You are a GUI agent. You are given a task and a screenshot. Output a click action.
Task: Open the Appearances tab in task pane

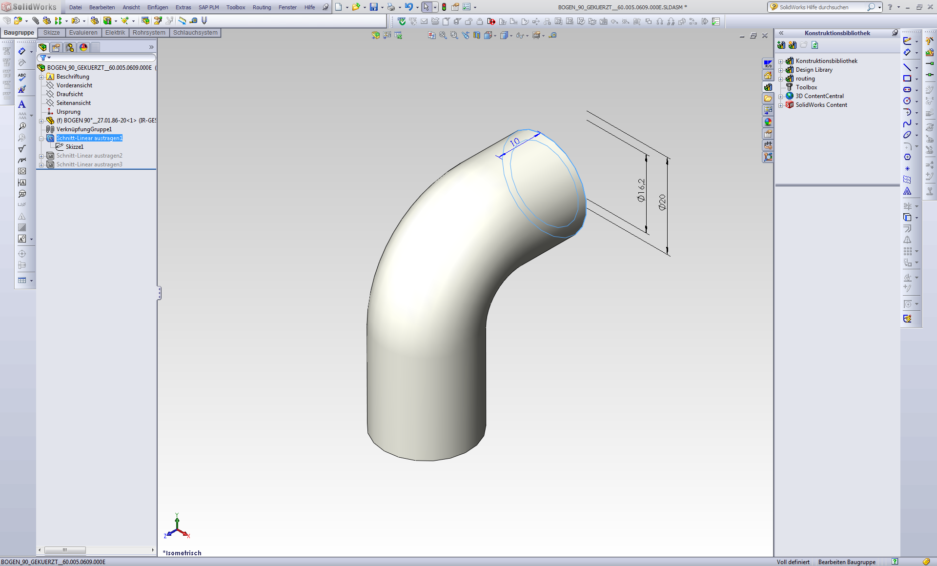[x=768, y=122]
